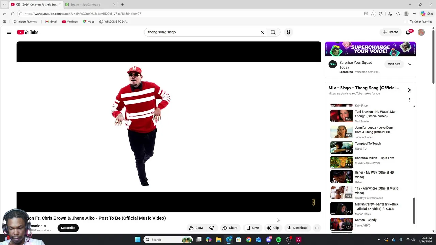Play Cameo Candy from the mix
436x245 pixels.
pos(370,224)
